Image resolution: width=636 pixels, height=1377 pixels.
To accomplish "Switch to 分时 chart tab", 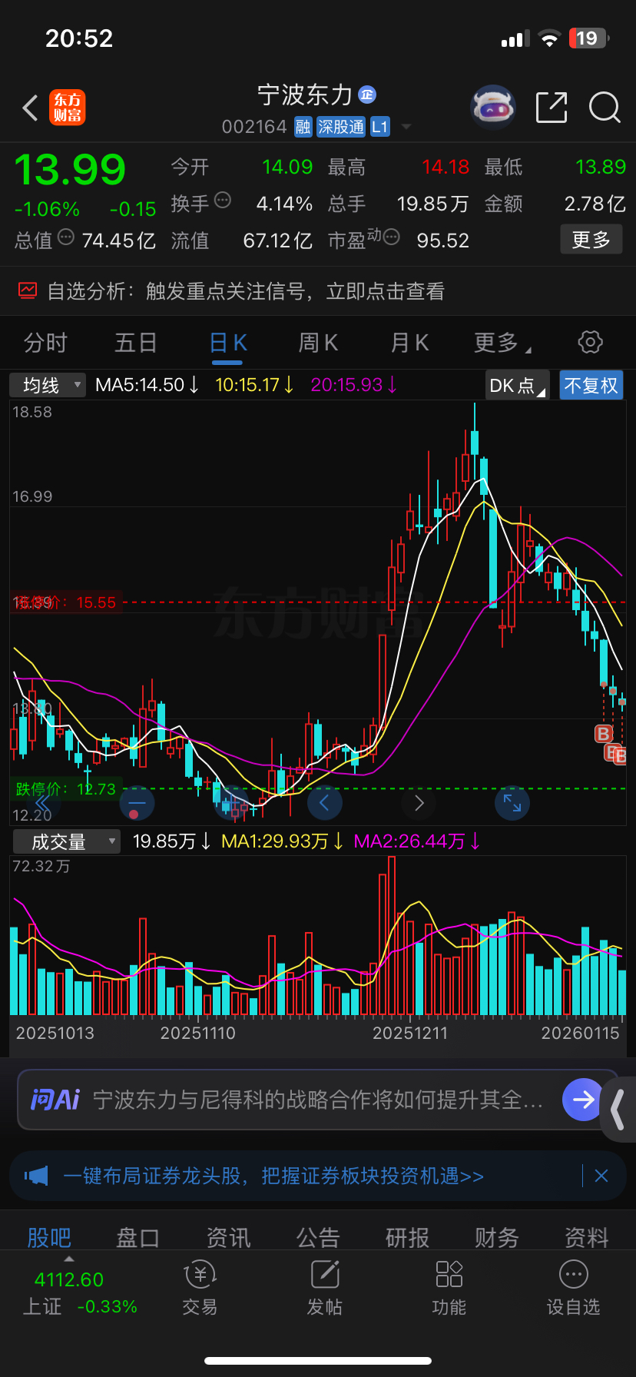I will pos(45,343).
